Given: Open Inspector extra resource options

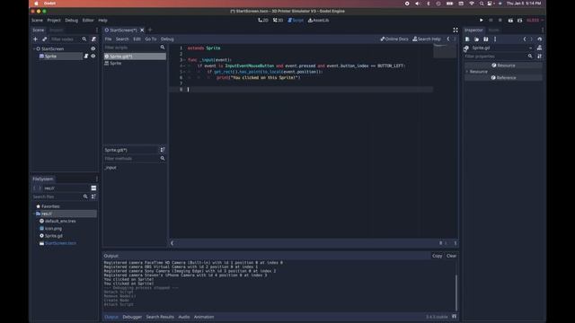Looking at the screenshot, I should pos(495,39).
